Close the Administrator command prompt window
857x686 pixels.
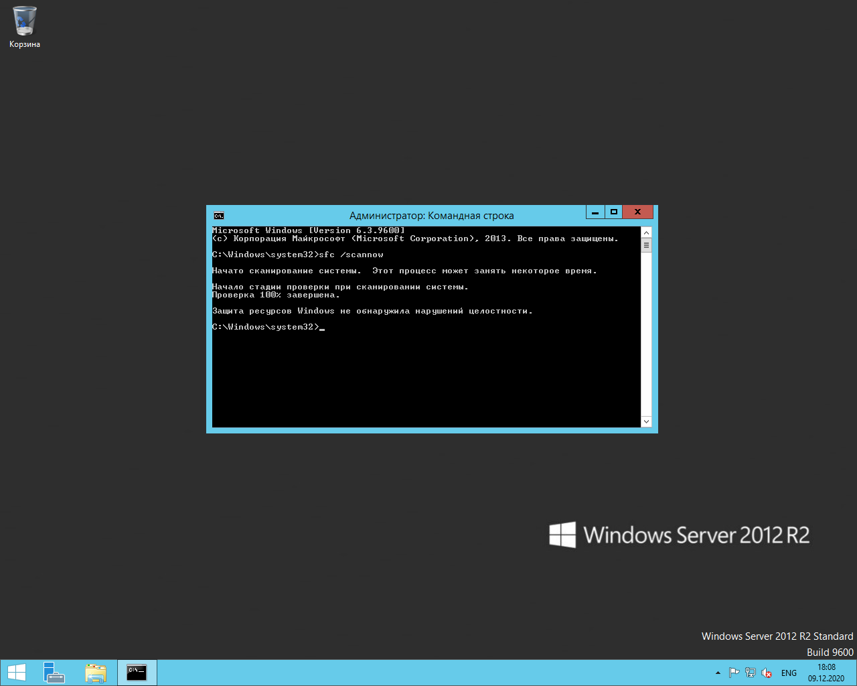point(637,212)
